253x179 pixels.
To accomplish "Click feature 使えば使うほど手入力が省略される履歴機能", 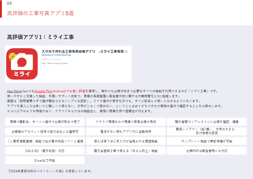I will tap(126, 141).
